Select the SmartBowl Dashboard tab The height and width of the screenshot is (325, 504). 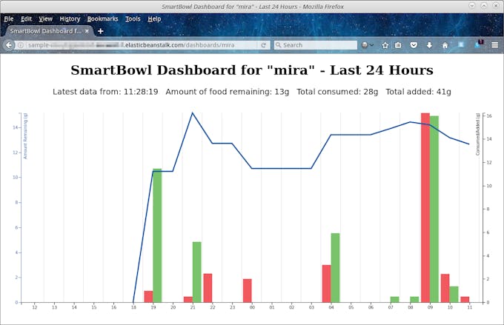[x=49, y=31]
